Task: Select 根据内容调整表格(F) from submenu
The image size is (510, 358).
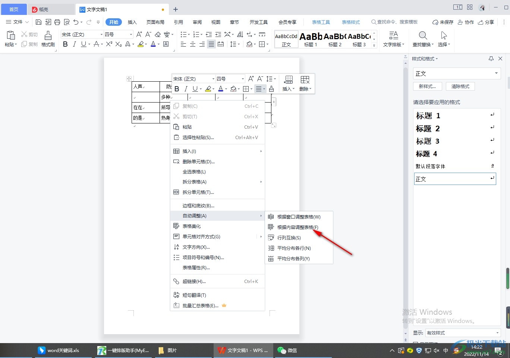Action: coord(299,227)
